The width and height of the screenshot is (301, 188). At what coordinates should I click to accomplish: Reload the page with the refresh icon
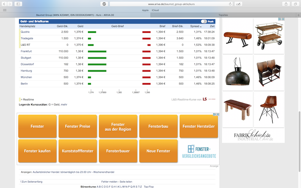[x=230, y=4]
